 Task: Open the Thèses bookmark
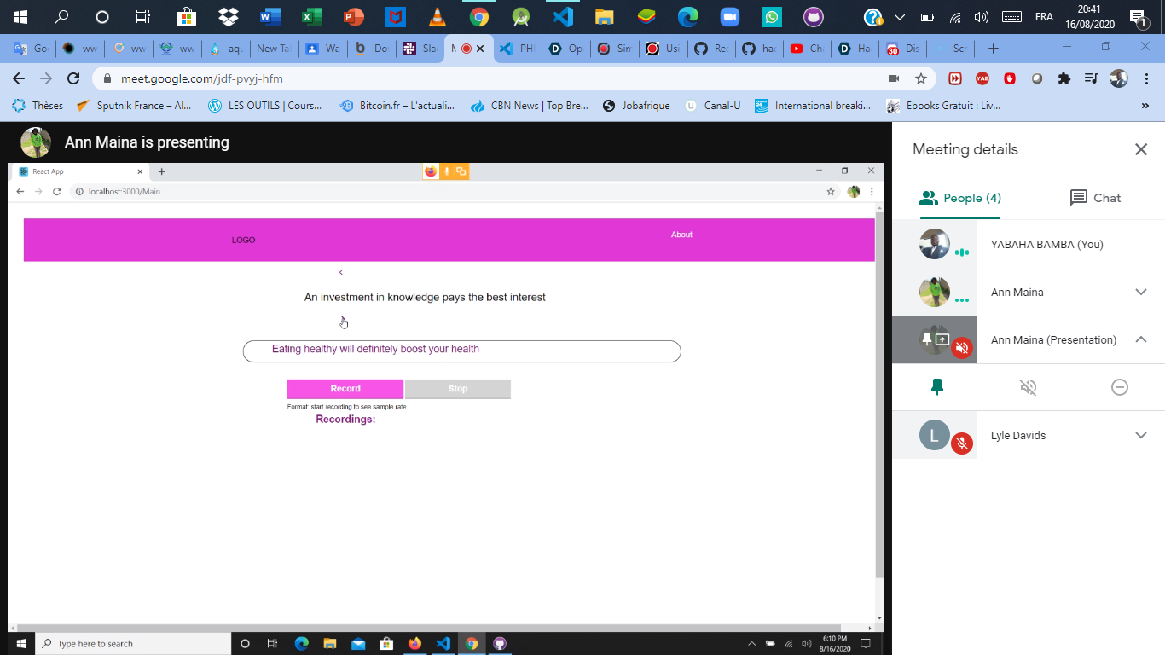tap(38, 106)
